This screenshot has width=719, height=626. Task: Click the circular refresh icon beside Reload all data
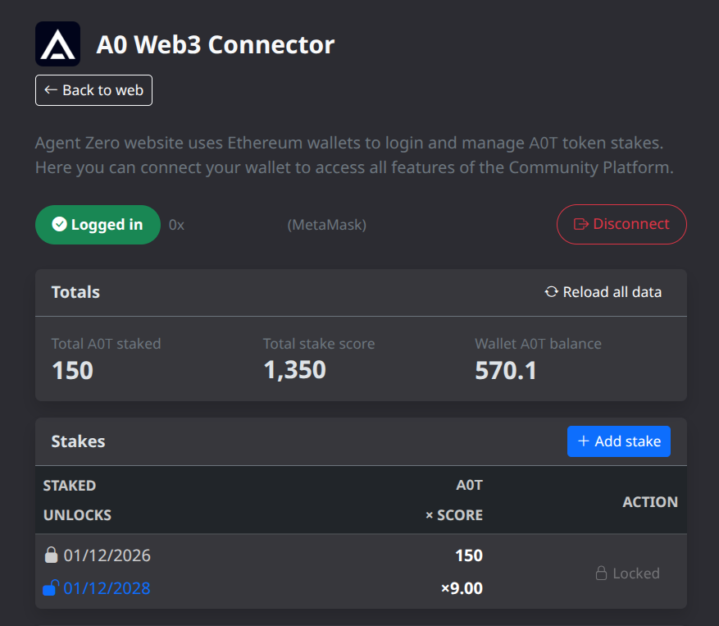(x=551, y=292)
